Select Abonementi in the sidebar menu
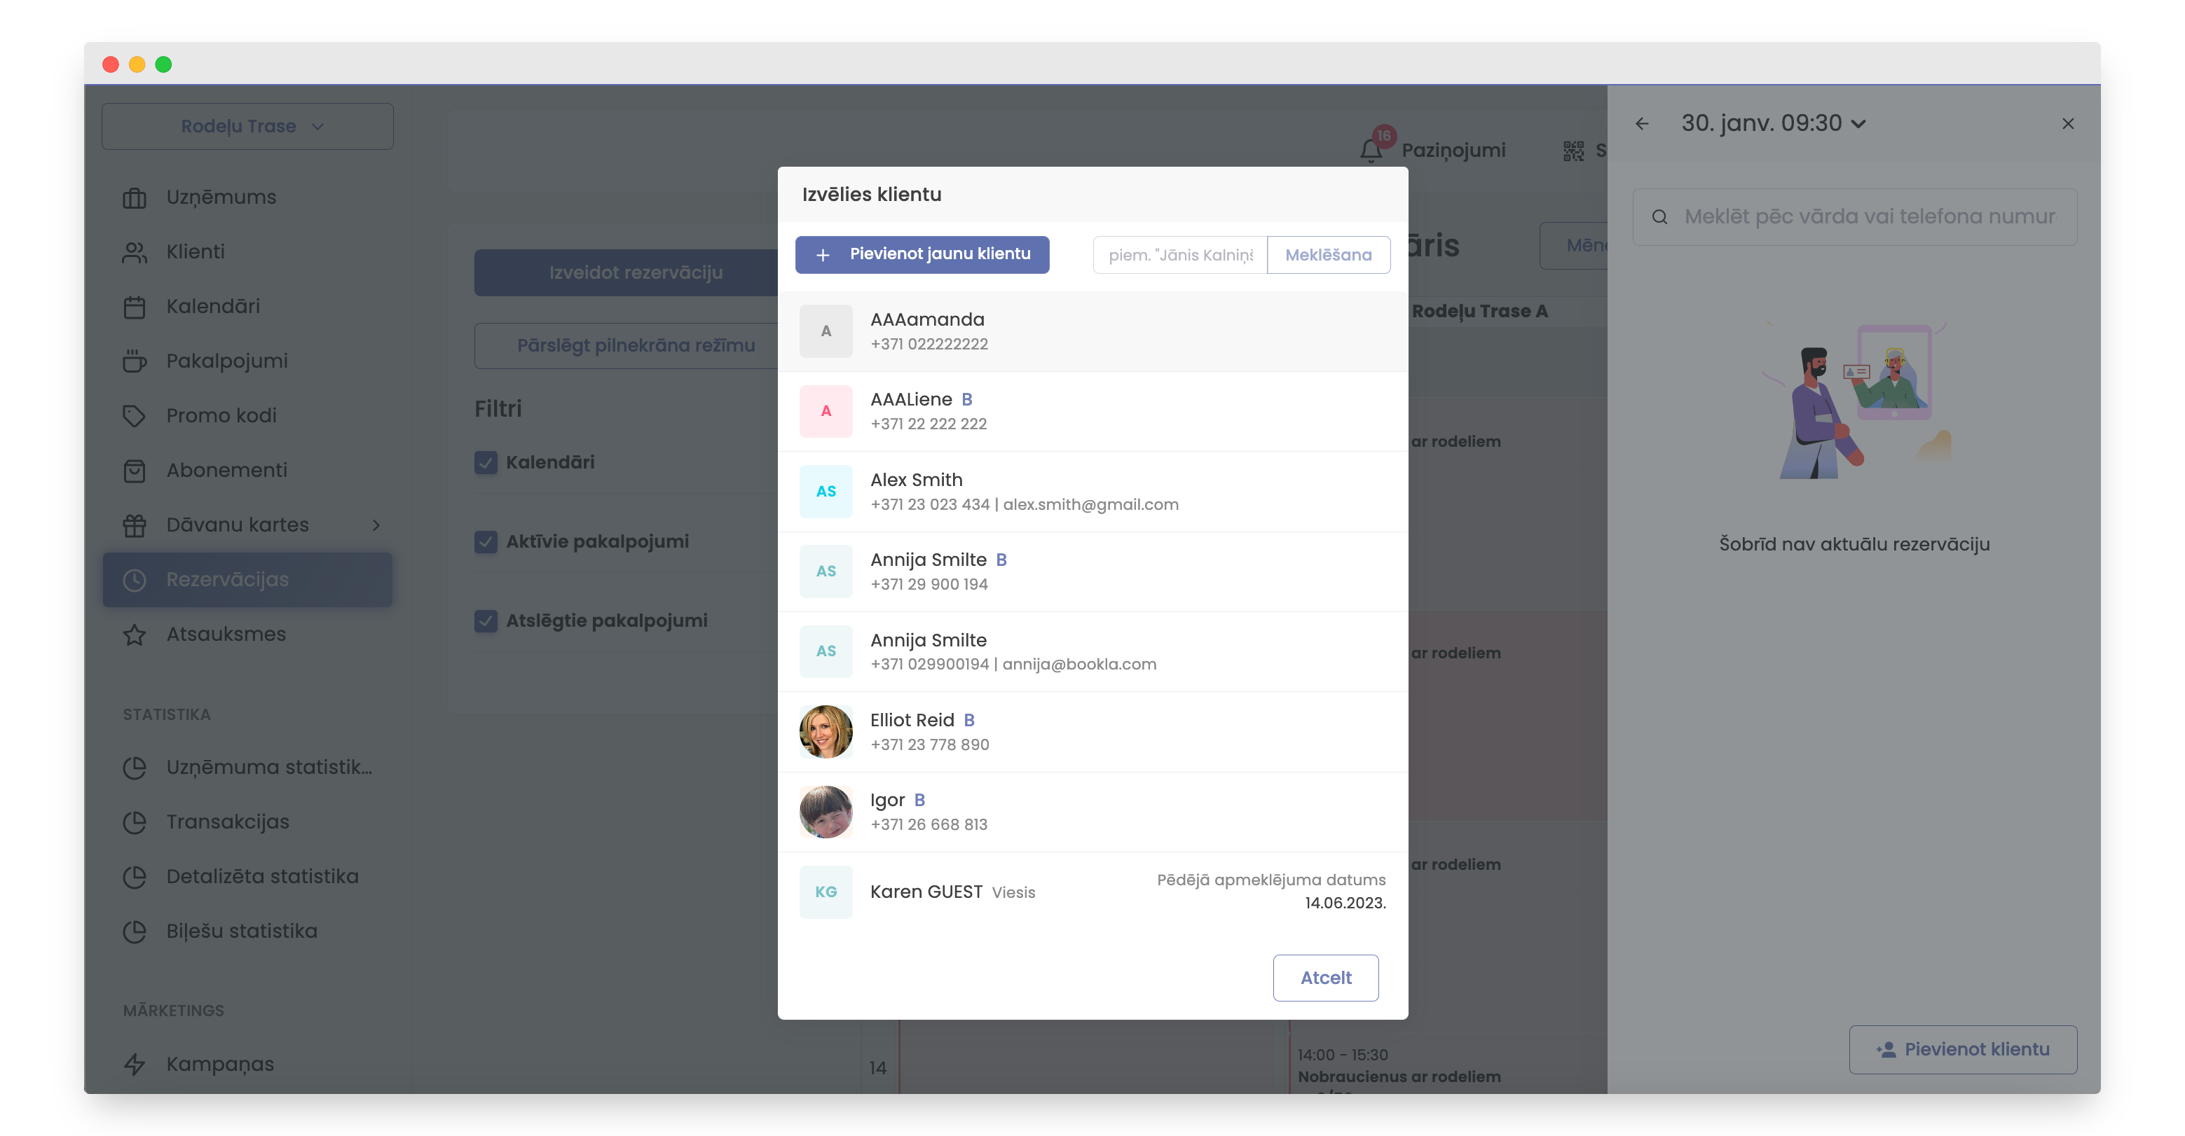 pos(226,470)
